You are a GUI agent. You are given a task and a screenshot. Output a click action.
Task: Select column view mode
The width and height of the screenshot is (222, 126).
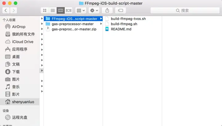(x=61, y=10)
